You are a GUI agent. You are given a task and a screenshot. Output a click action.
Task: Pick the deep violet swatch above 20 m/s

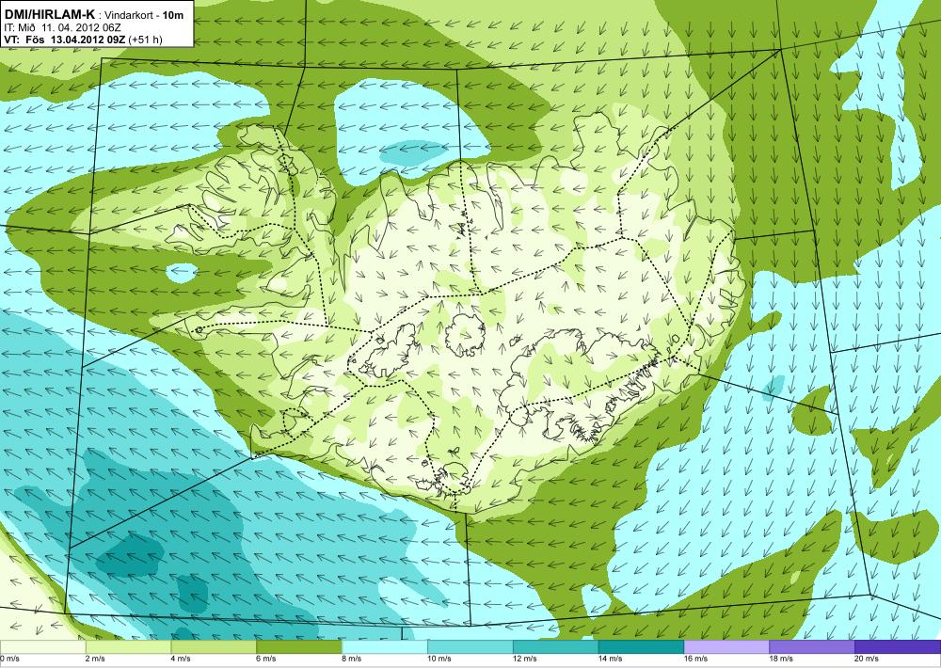coord(898,647)
